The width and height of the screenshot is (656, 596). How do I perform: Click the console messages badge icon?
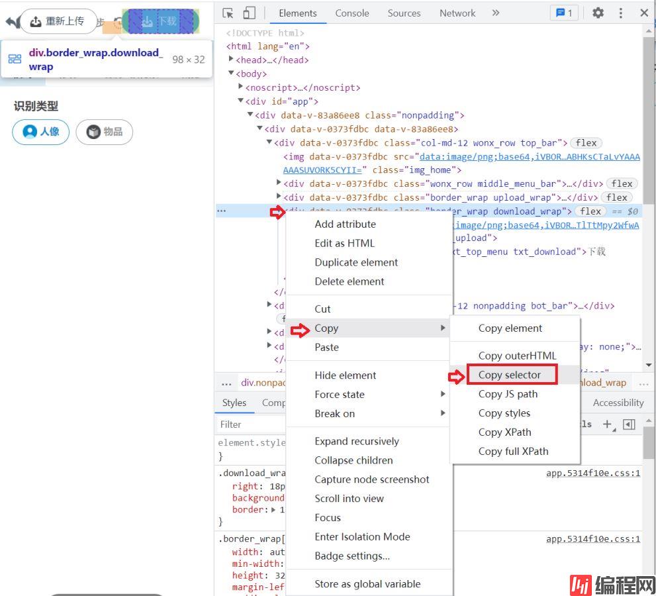[564, 13]
